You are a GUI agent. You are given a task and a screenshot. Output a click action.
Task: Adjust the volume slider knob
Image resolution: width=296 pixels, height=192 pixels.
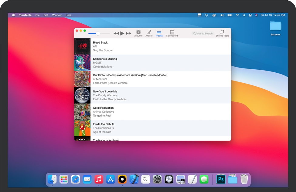tap(98, 33)
